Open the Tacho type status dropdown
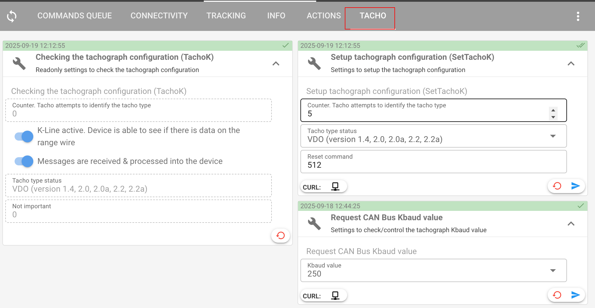The image size is (595, 308). click(x=552, y=136)
